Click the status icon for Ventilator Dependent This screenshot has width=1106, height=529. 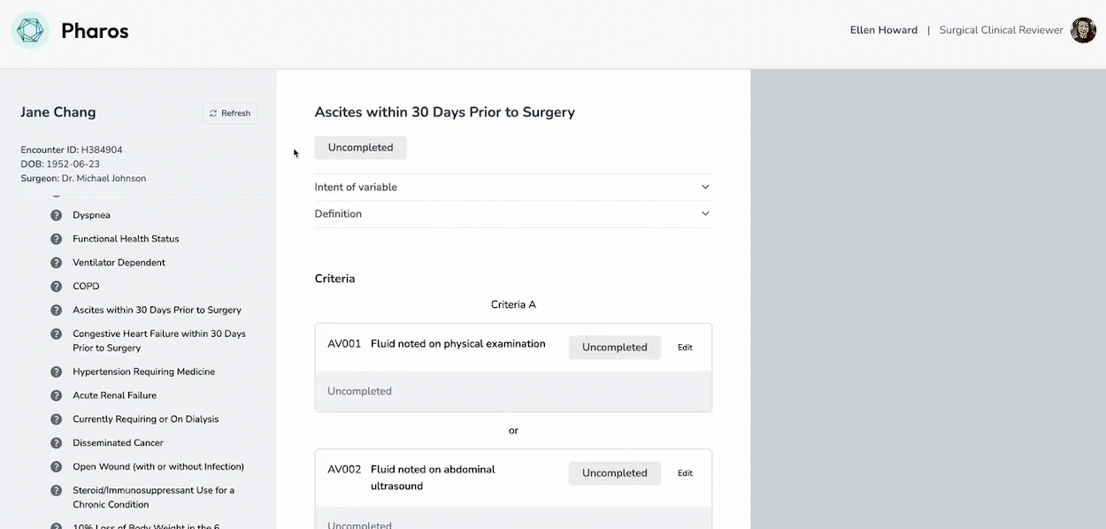[57, 263]
